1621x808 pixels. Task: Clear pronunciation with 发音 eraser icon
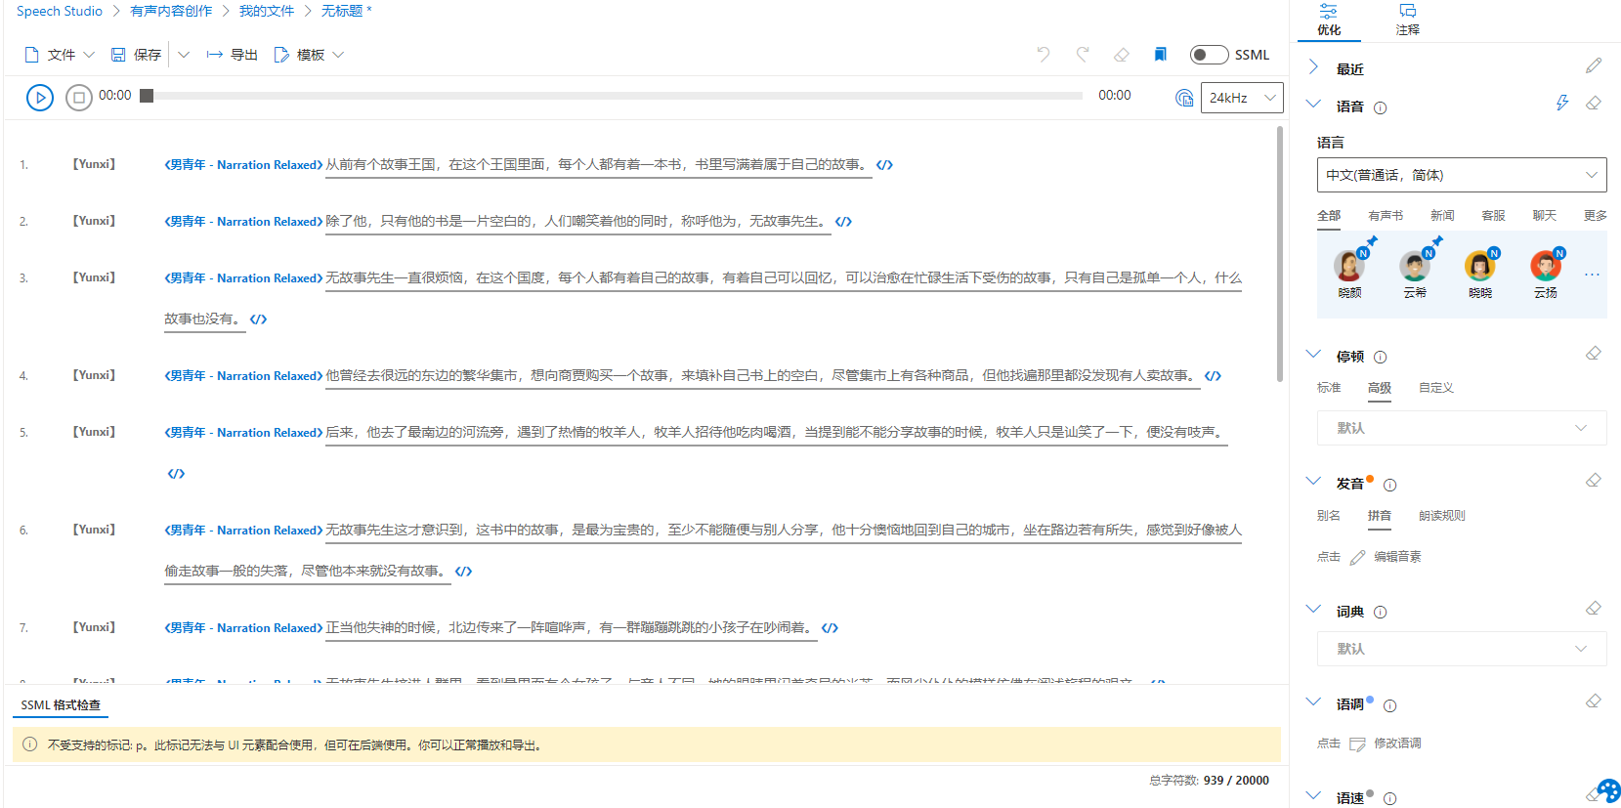pyautogui.click(x=1594, y=481)
